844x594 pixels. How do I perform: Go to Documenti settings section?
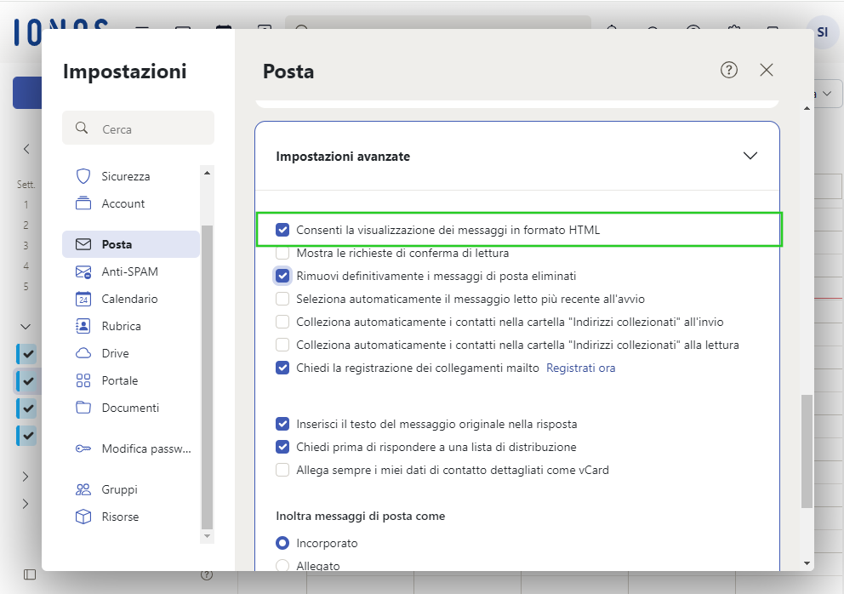131,408
